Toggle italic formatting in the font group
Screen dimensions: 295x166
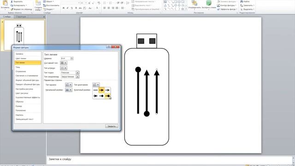(68, 8)
